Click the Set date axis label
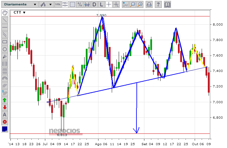This screenshot has width=227, height=148. point(144,144)
